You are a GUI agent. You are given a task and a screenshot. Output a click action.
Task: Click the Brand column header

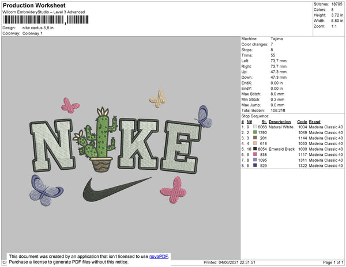[x=315, y=122]
